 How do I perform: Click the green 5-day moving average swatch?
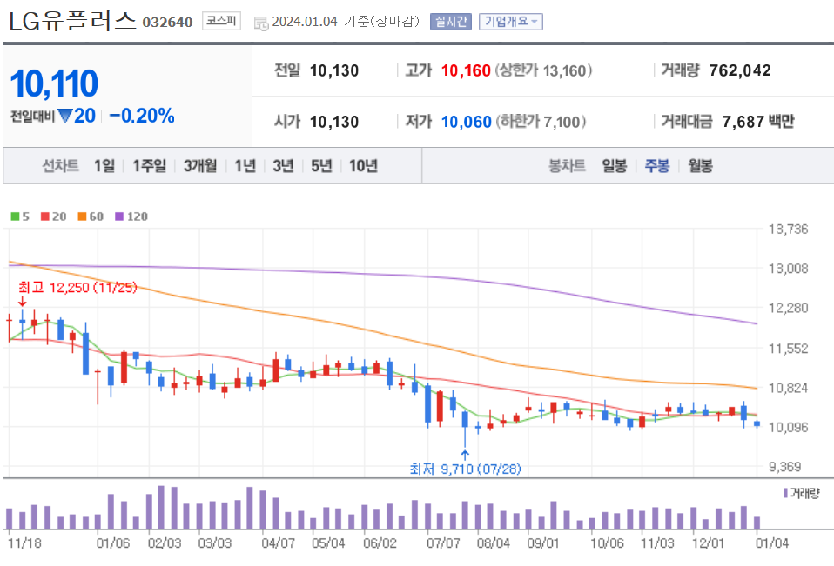click(15, 216)
